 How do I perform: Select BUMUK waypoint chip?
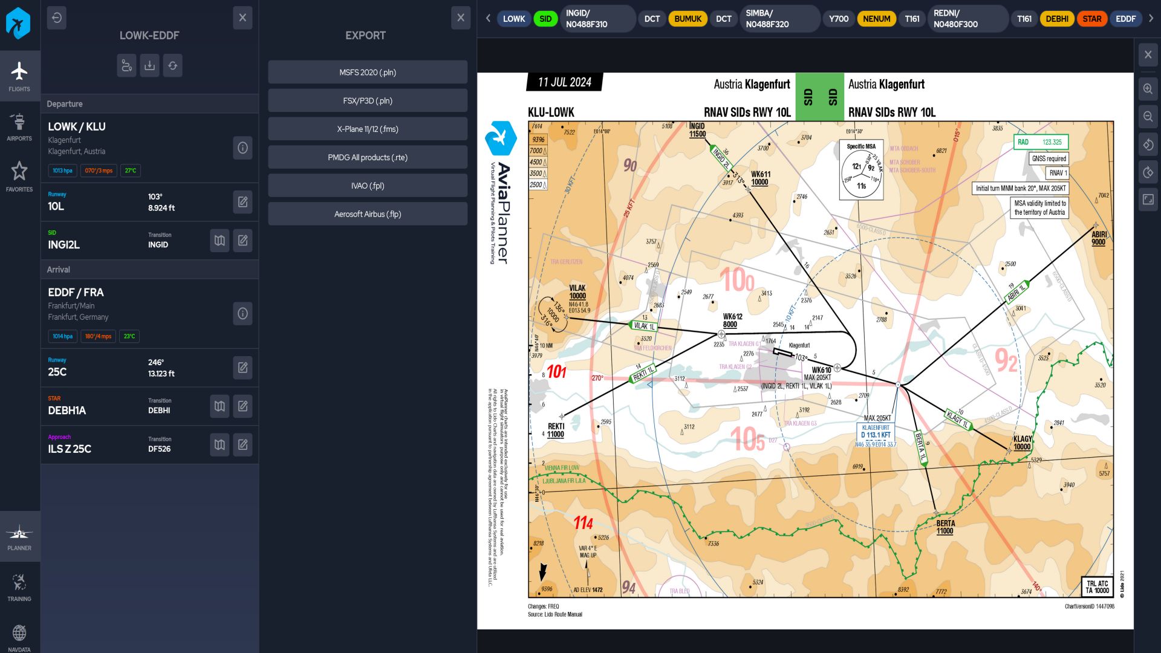coord(688,19)
